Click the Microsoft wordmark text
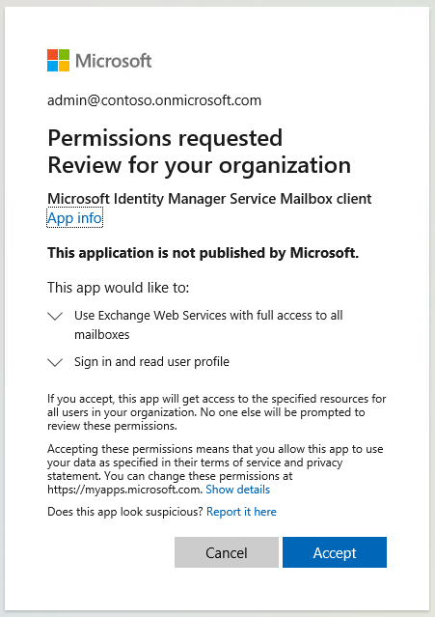The height and width of the screenshot is (617, 435). click(113, 61)
